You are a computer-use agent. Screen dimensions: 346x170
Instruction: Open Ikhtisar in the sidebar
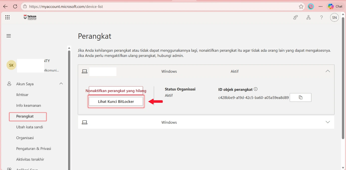pyautogui.click(x=22, y=95)
